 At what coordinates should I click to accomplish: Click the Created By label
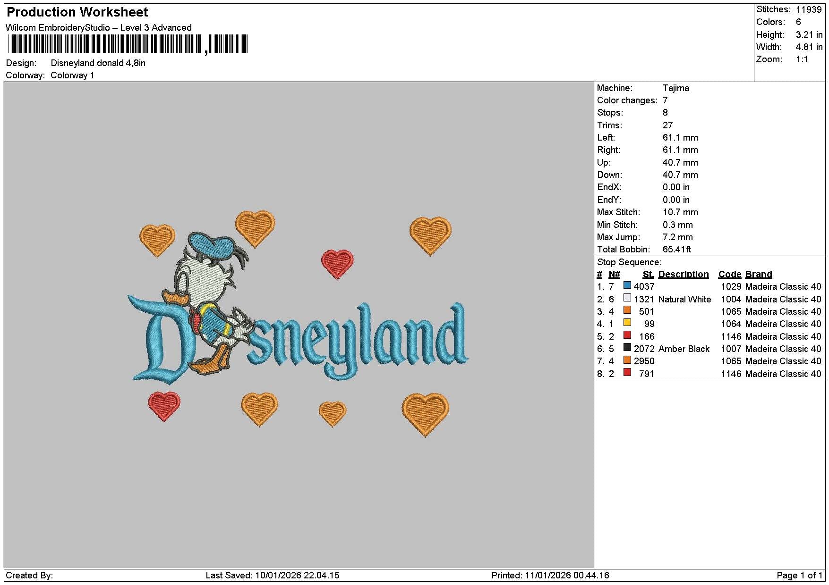pyautogui.click(x=29, y=575)
